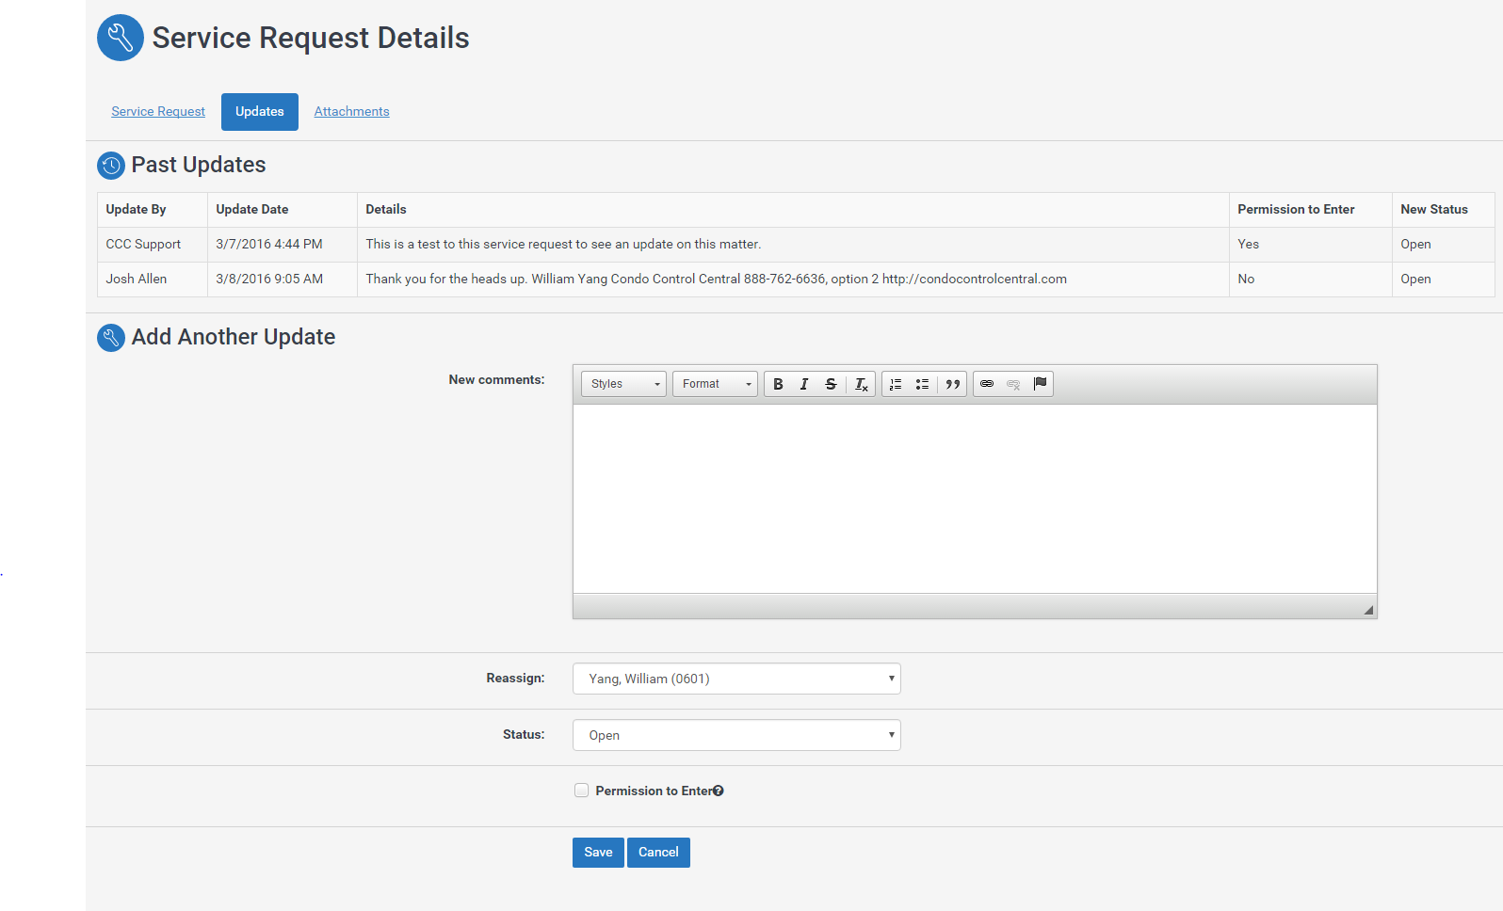The image size is (1503, 911).
Task: Open the Format dropdown
Action: [715, 384]
